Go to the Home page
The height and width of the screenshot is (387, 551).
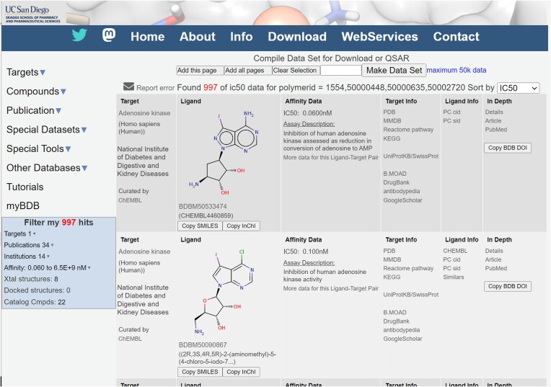[x=148, y=37]
